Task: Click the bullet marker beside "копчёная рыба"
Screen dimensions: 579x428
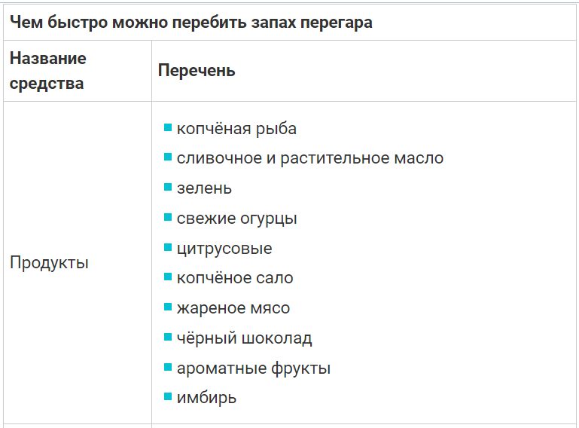Action: (168, 127)
